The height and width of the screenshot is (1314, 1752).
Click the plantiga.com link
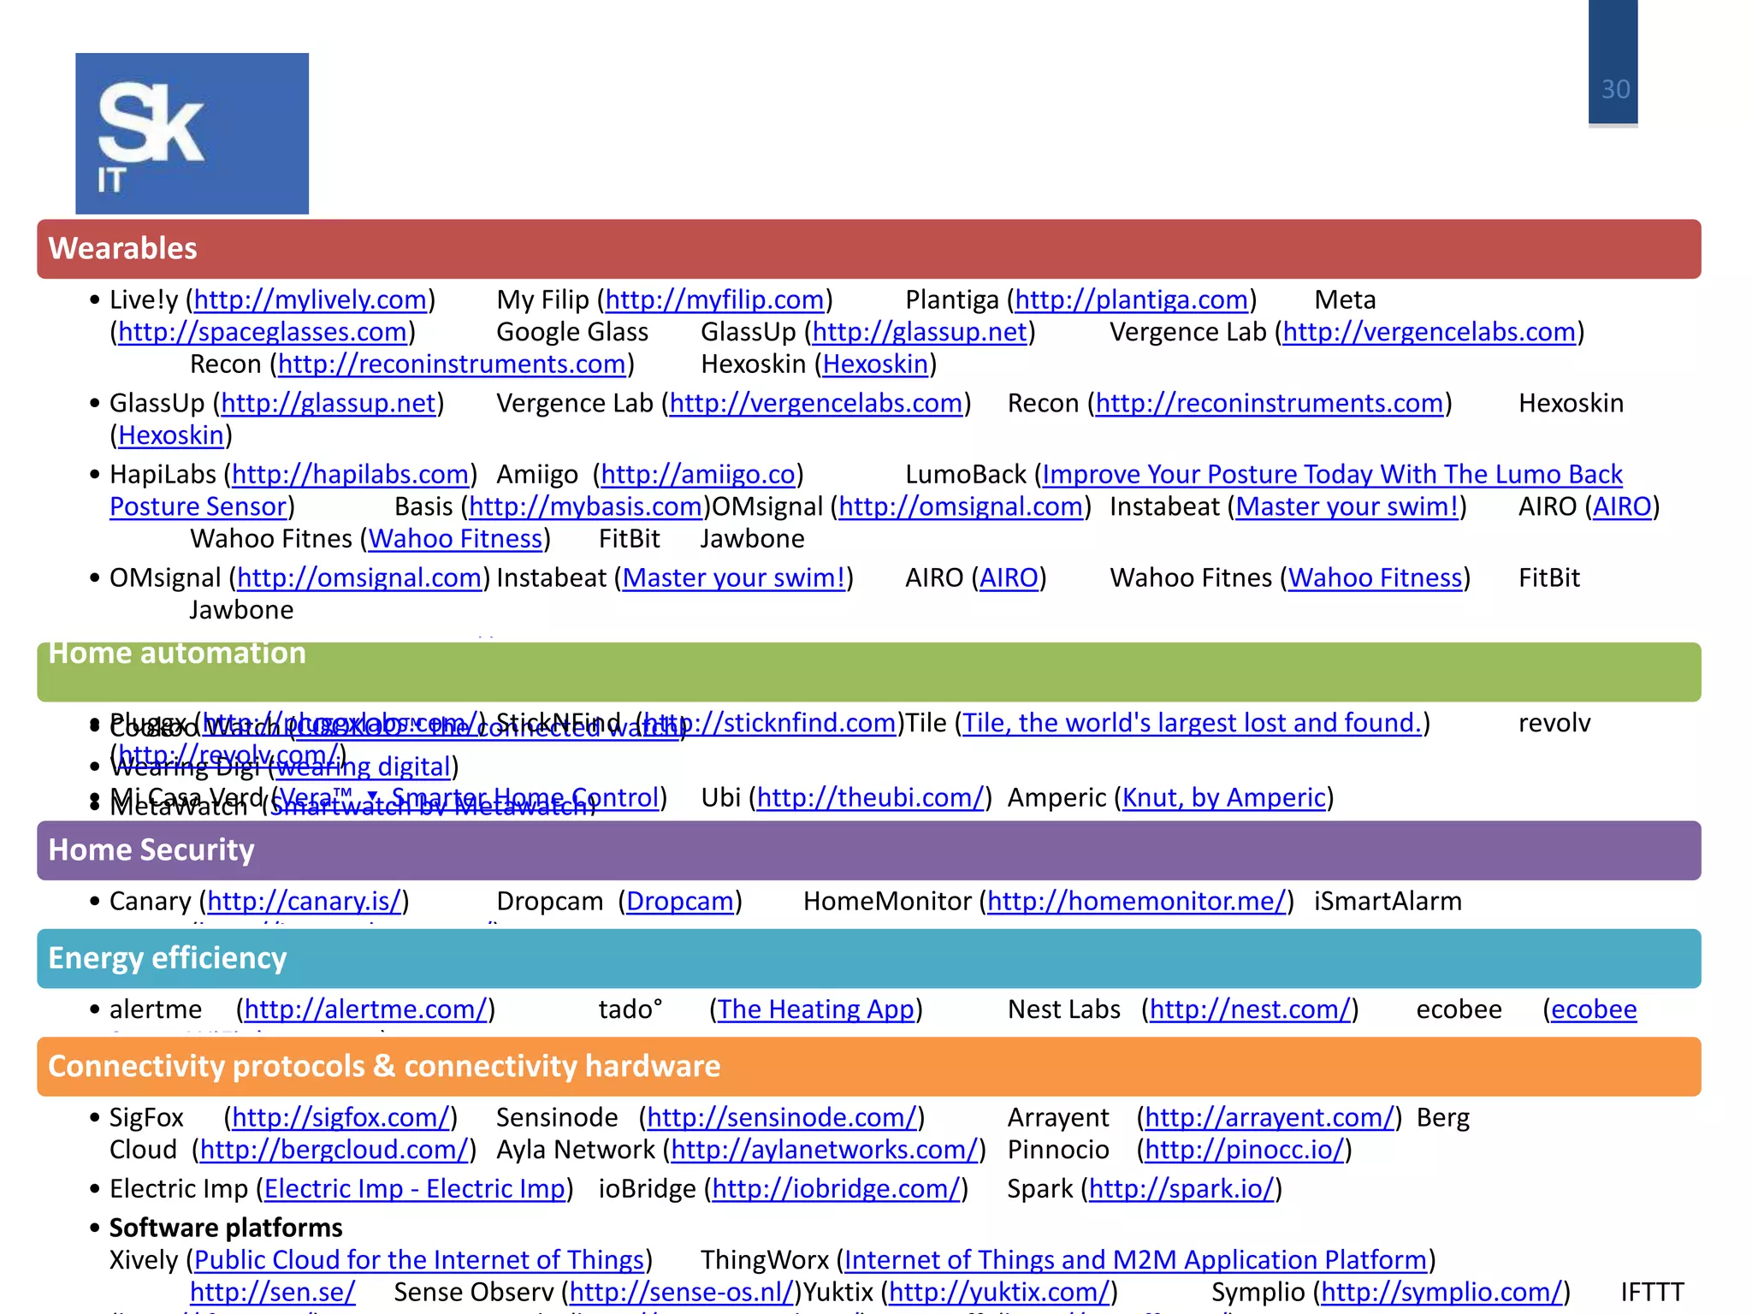click(x=1131, y=300)
